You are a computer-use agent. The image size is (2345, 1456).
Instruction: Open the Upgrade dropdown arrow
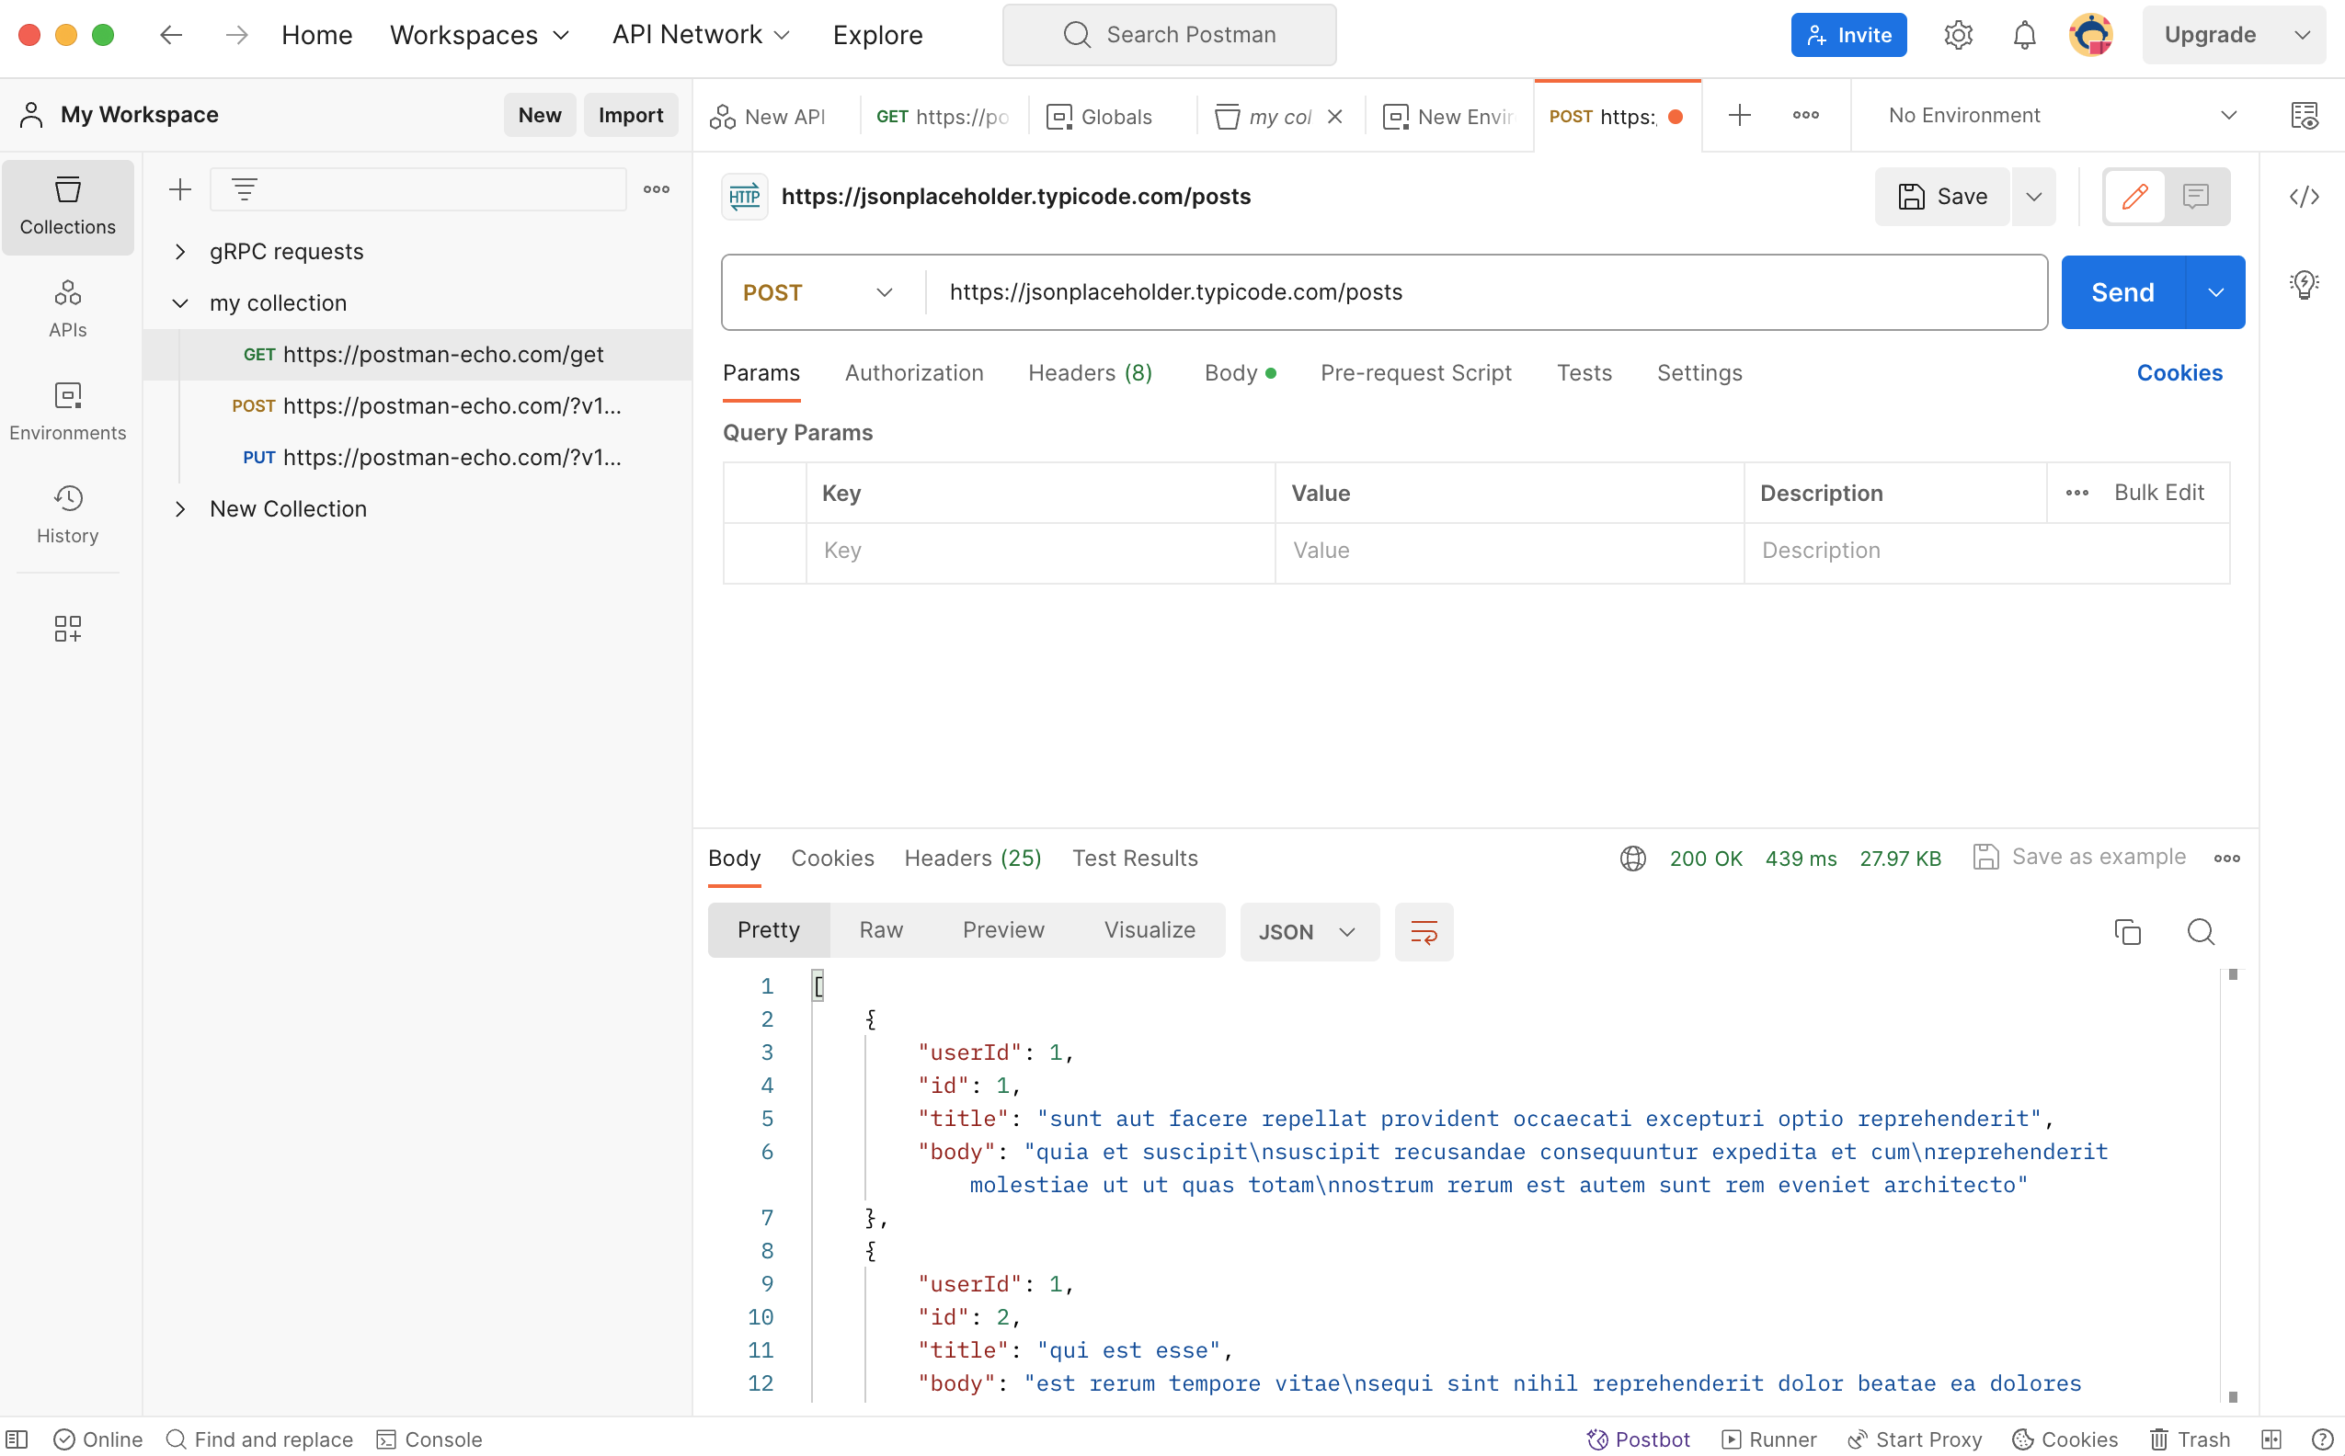click(x=2302, y=36)
